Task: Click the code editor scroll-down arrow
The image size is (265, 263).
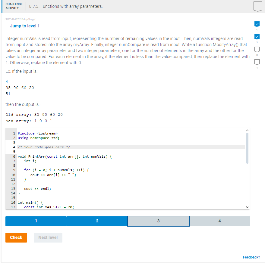Action: tap(247, 207)
